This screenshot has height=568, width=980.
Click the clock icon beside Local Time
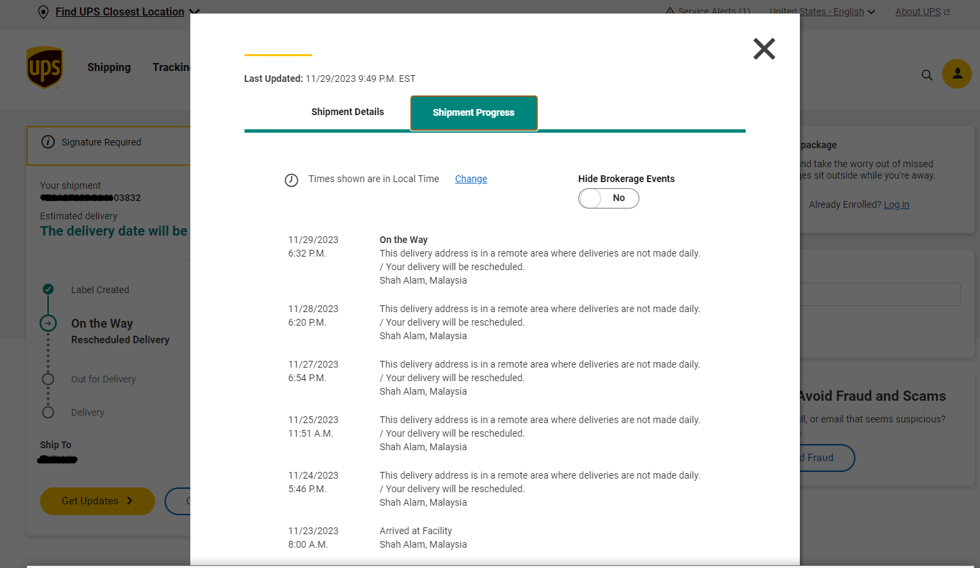point(291,180)
